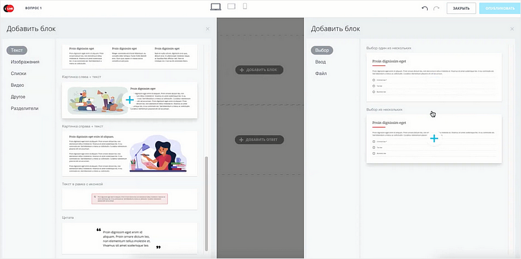Screen dimensions: 521x259
Task: Open the Списки category
Action: [x=18, y=73]
